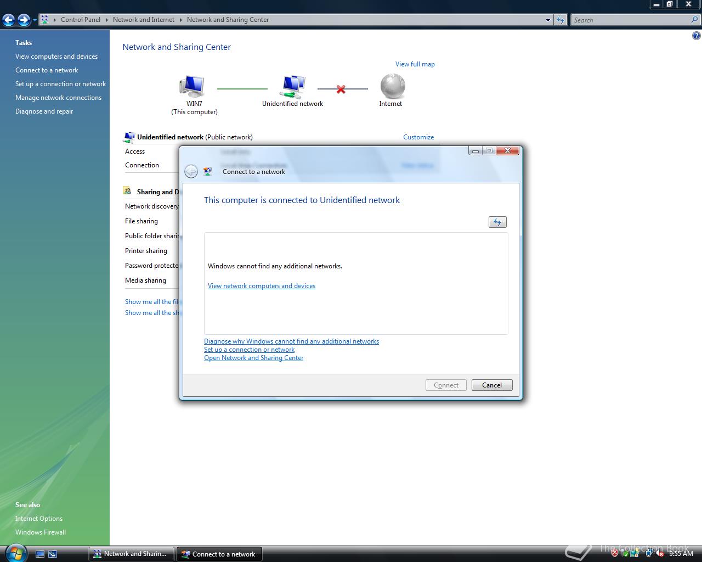The height and width of the screenshot is (562, 702).
Task: Open the Windows Start orb
Action: click(x=15, y=553)
